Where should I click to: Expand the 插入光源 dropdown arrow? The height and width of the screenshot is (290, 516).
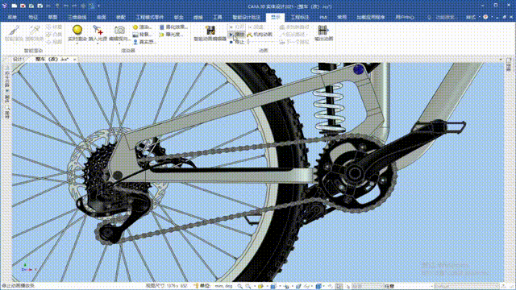point(98,43)
